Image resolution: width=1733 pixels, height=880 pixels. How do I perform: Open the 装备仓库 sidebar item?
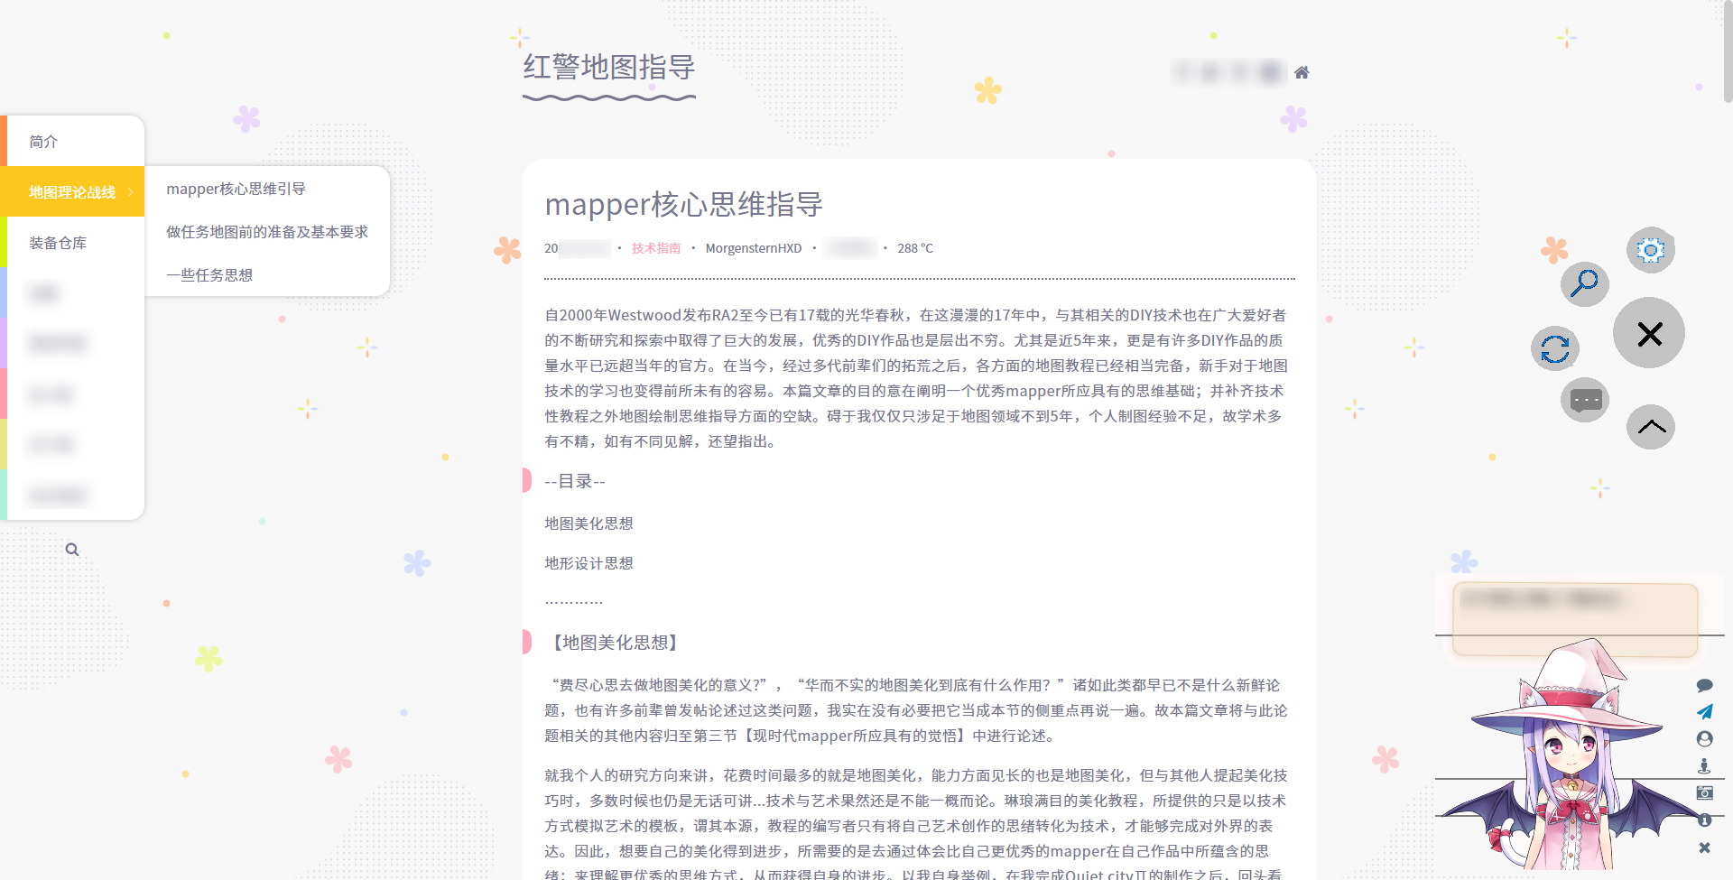point(58,243)
